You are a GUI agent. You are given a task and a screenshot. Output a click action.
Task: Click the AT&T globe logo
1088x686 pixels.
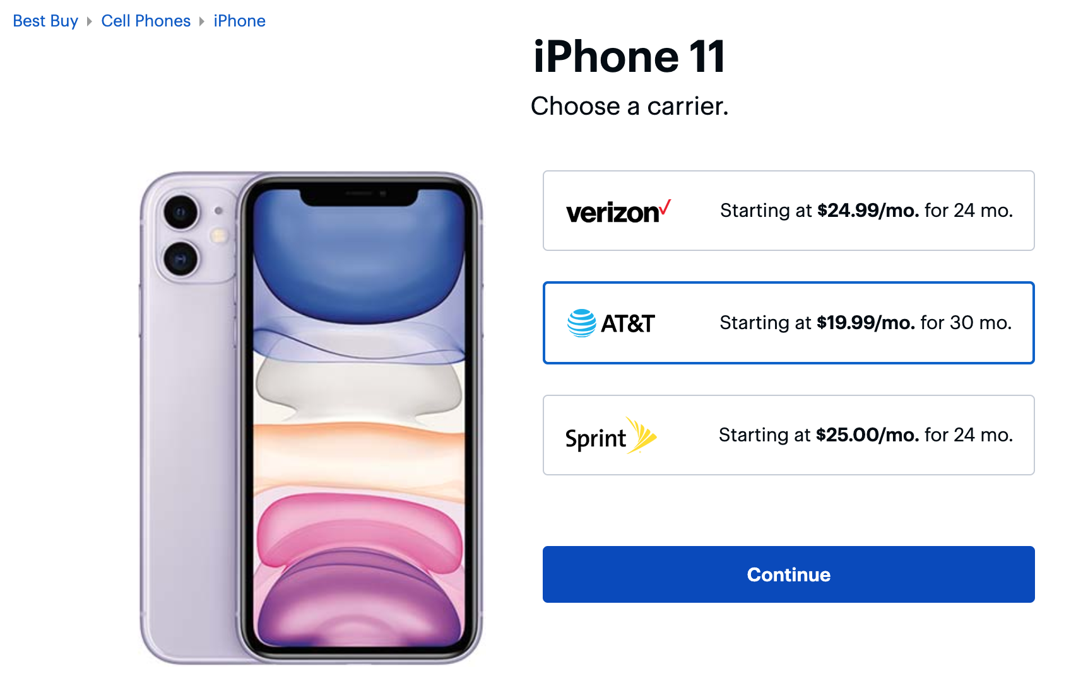(x=581, y=323)
